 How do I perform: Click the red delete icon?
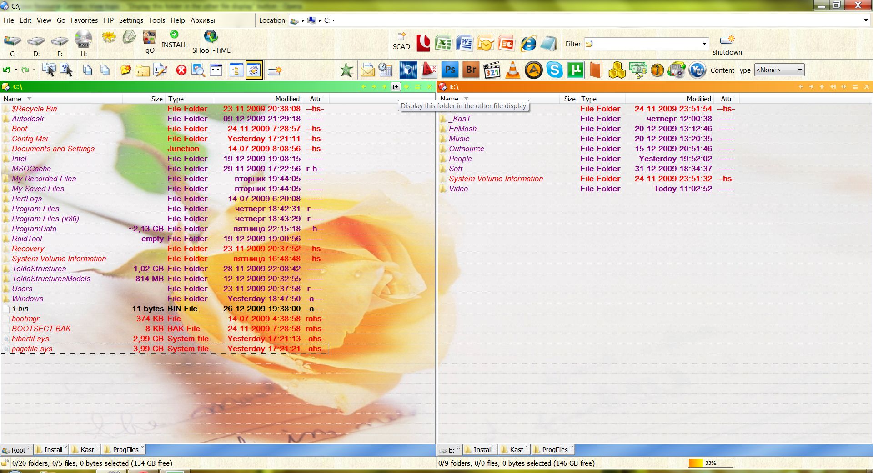(181, 70)
